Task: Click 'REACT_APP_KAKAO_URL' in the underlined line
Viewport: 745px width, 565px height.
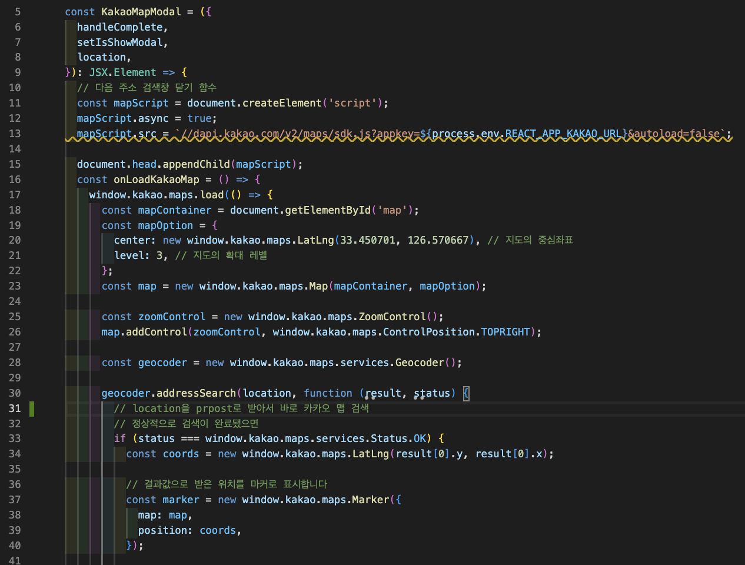Action: click(563, 134)
